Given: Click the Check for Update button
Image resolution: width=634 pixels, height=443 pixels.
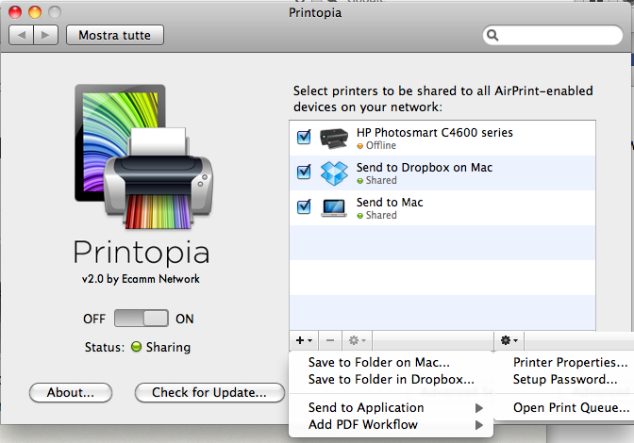Looking at the screenshot, I should tap(209, 392).
